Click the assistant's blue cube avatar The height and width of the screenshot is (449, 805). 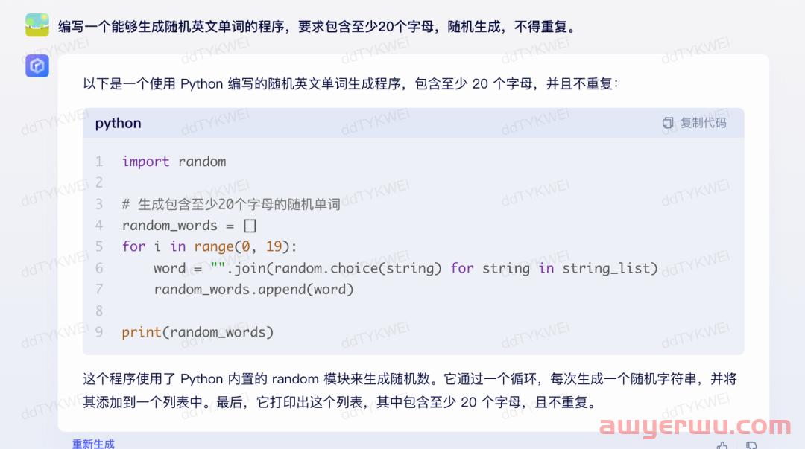tap(37, 66)
